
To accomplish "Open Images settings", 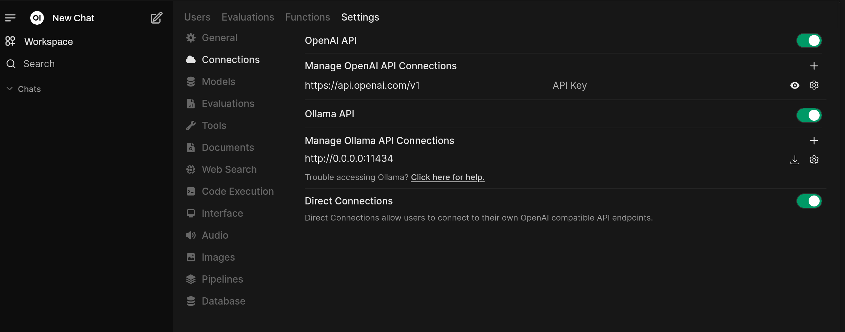I will tap(218, 257).
